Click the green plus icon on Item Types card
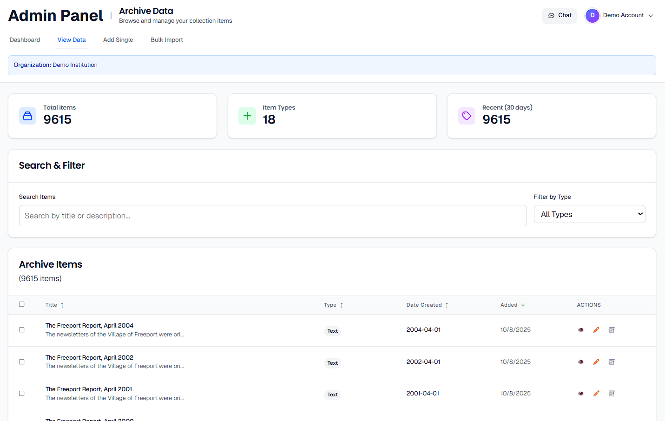The height and width of the screenshot is (421, 665). pyautogui.click(x=247, y=116)
